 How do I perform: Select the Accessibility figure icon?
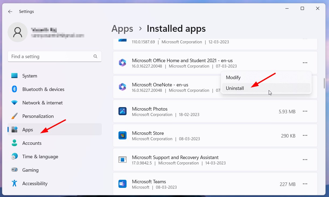[15, 183]
